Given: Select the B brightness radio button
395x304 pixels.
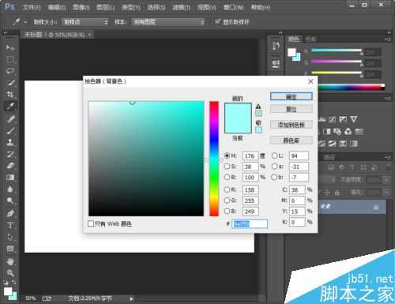Looking at the screenshot, I should click(227, 177).
